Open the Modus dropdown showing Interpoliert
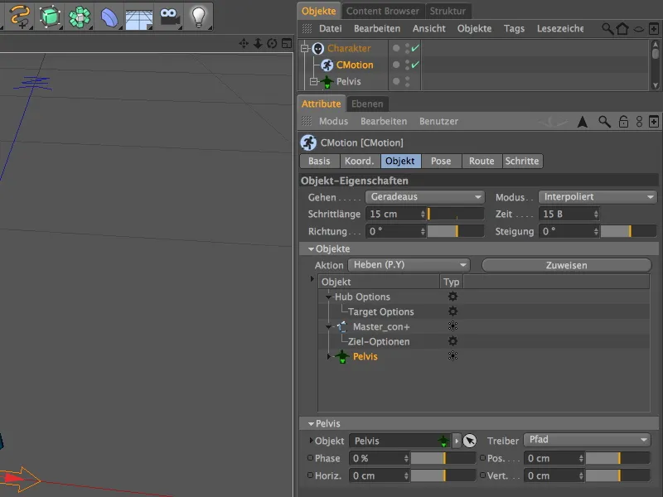The width and height of the screenshot is (663, 497). 597,197
